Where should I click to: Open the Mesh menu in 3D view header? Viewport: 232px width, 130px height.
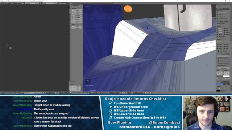[x=86, y=93]
